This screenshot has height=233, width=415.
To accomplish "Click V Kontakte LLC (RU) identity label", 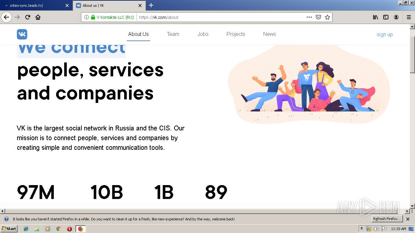I will click(115, 17).
